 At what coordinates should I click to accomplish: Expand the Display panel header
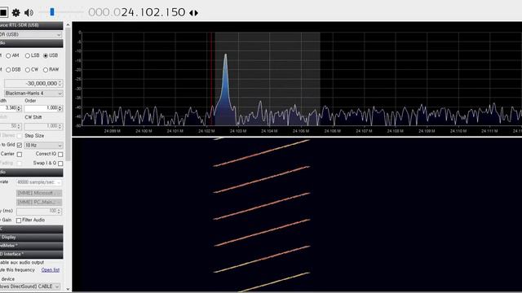coord(31,237)
